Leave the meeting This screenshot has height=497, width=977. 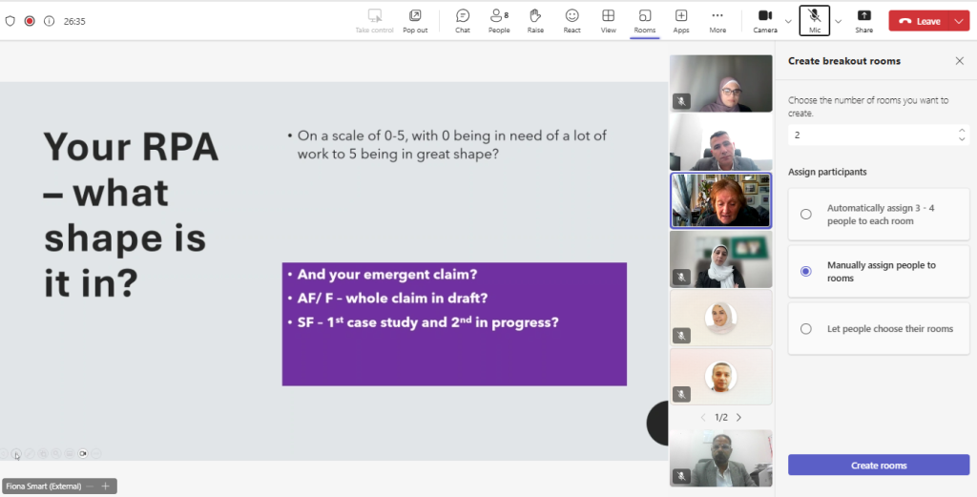(x=919, y=21)
